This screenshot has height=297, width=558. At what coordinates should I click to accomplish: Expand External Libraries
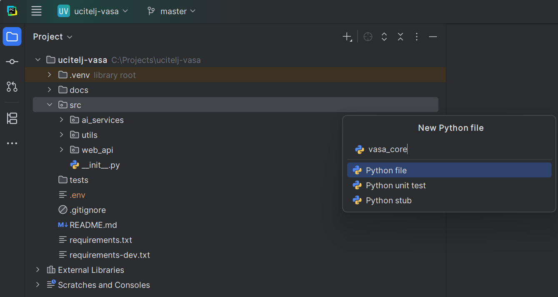(38, 270)
